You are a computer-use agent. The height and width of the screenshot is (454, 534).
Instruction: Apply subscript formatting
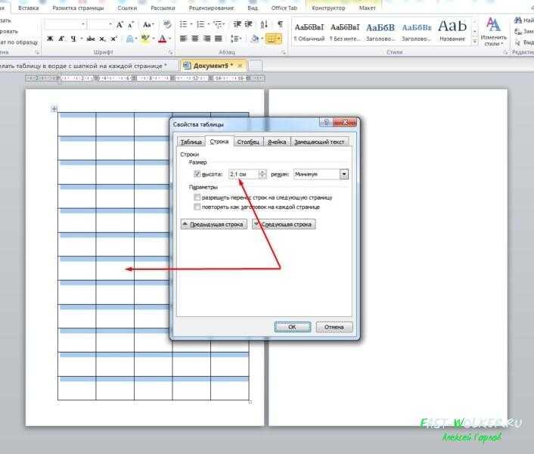coord(102,39)
